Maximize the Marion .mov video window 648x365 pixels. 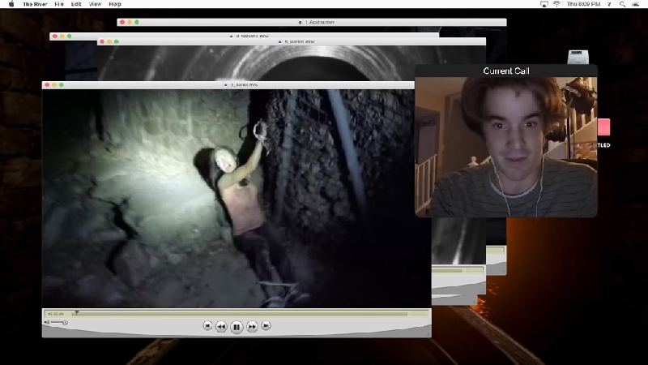[117, 42]
